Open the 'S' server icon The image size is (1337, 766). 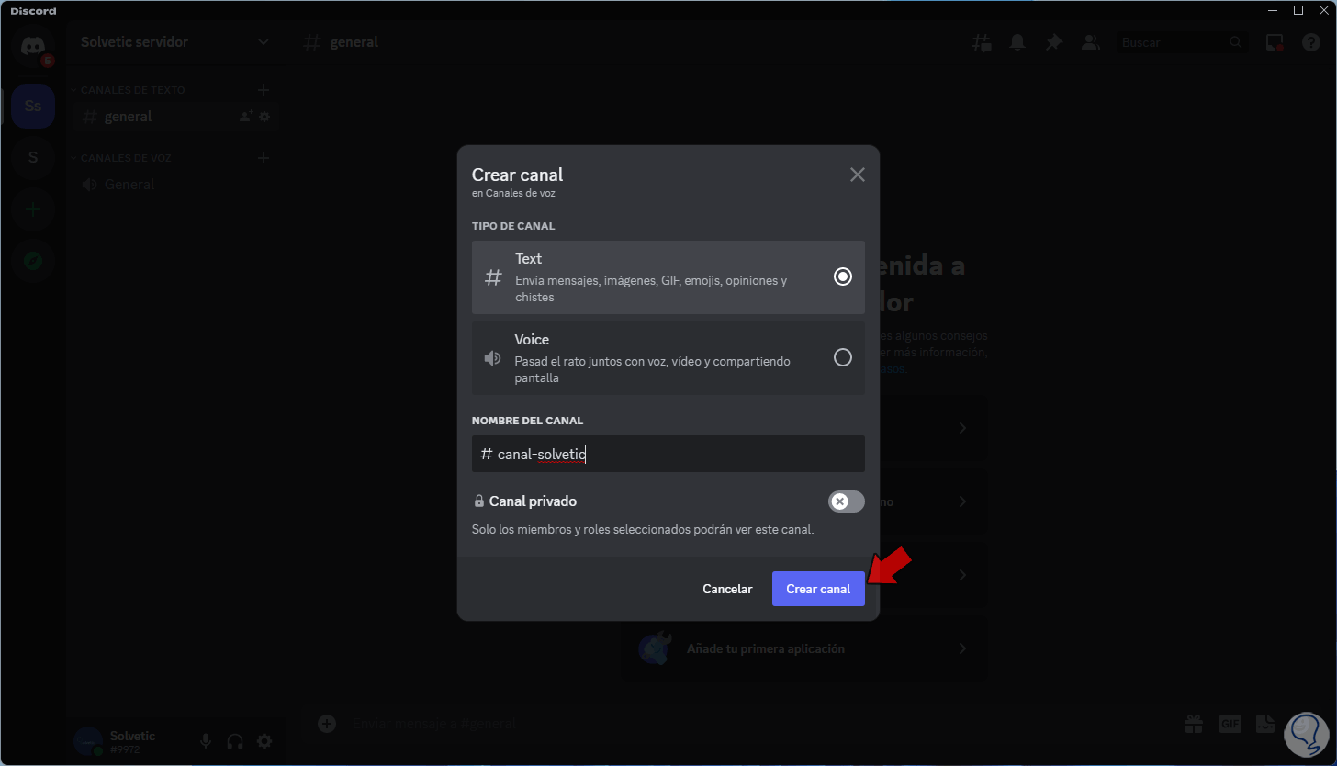[x=33, y=157]
